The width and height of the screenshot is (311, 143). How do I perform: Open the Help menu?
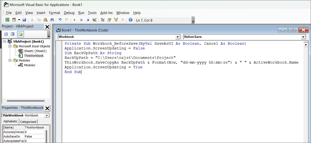pos(137,13)
